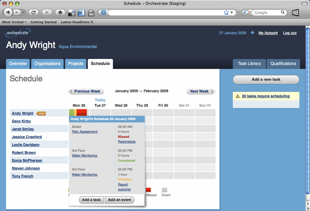Click the grid icon right of search box

[295, 12]
